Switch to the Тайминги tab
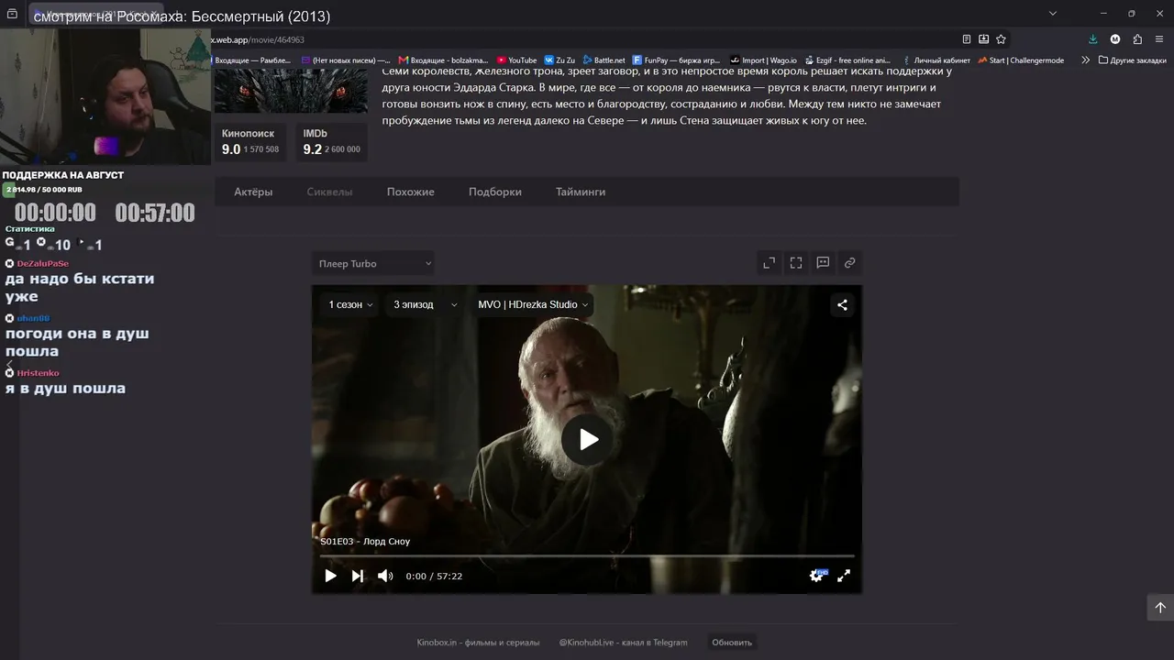Screen dimensions: 1174x660 [581, 192]
